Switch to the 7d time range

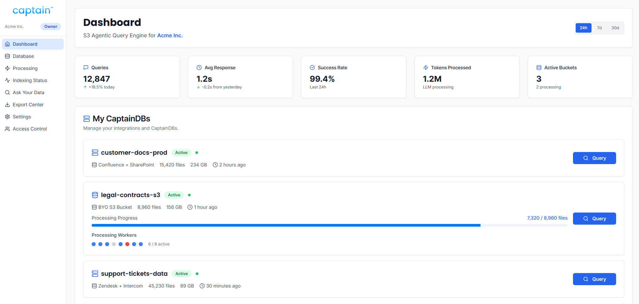point(599,28)
